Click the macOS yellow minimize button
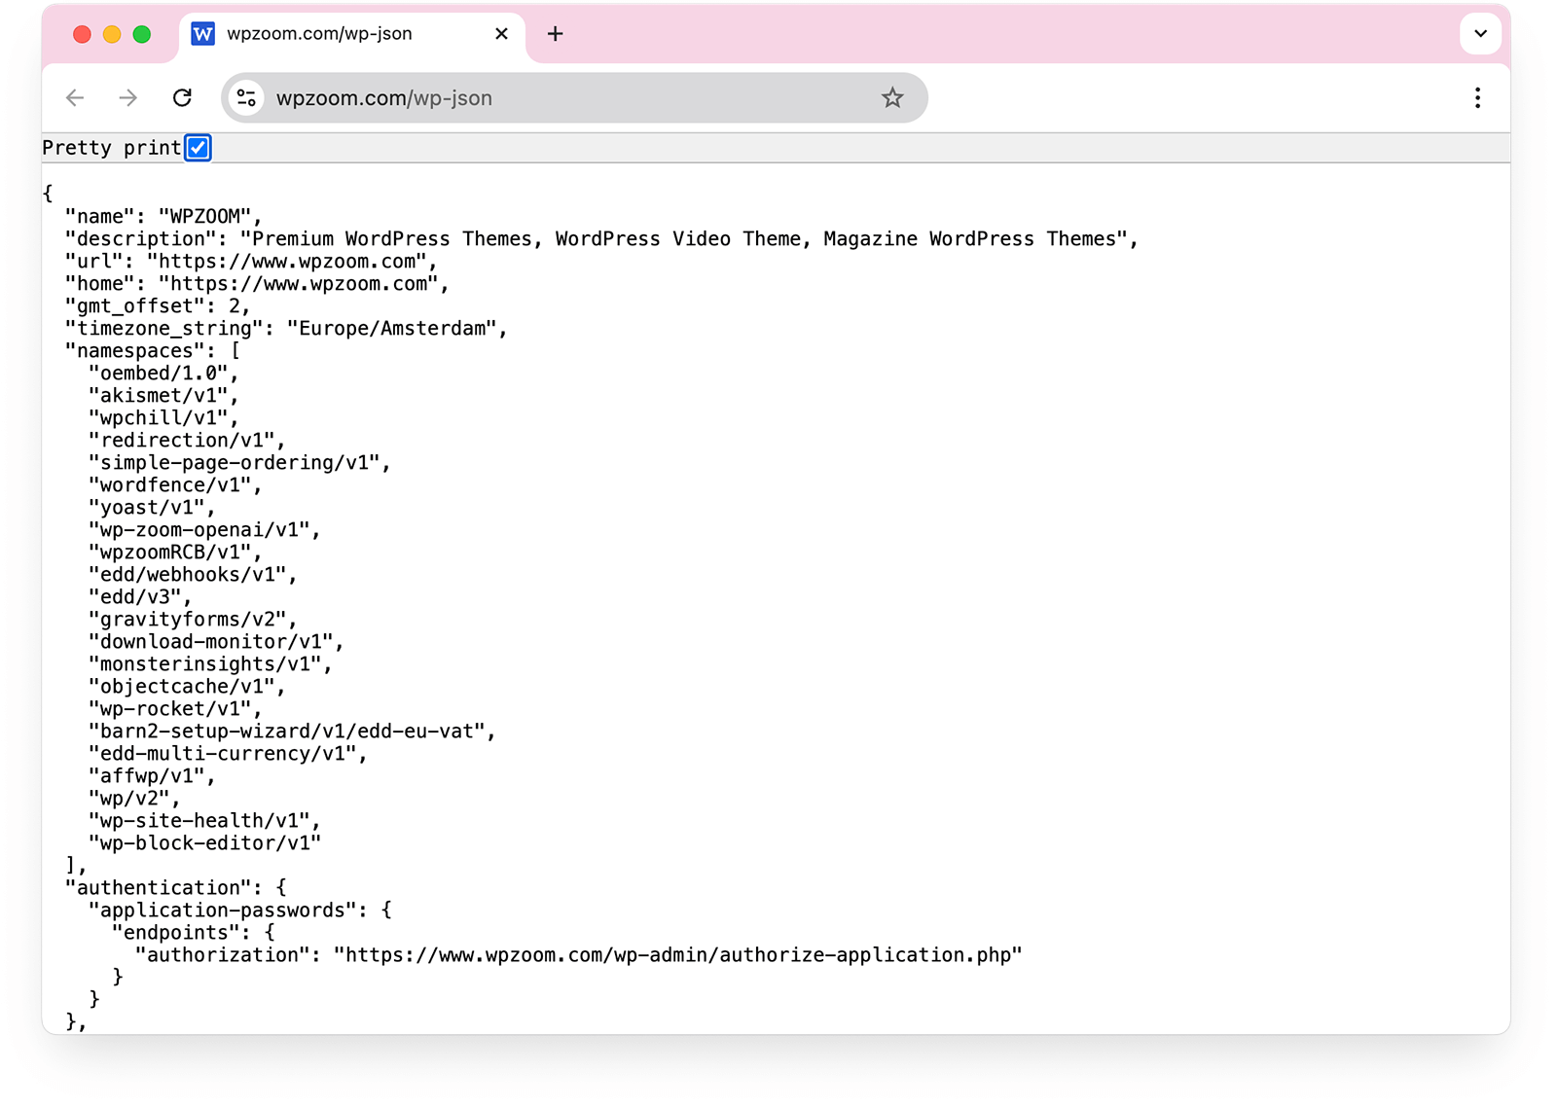The height and width of the screenshot is (1107, 1557). coord(112,35)
